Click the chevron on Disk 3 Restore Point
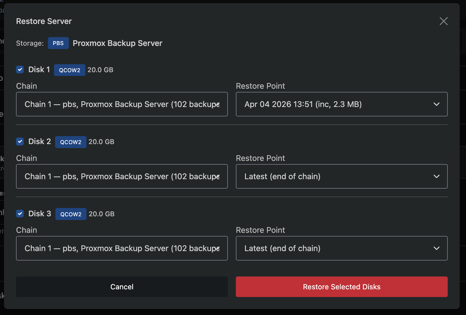Screen dimensions: 466x315 pyautogui.click(x=437, y=248)
